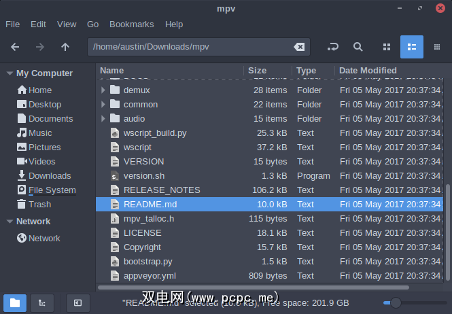The width and height of the screenshot is (452, 314).
Task: Open Videos in sidebar
Action: click(x=36, y=162)
